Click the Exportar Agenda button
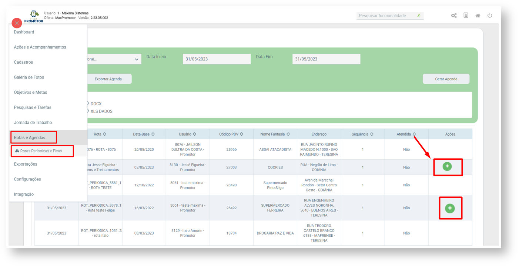This screenshot has width=519, height=266. tap(108, 79)
